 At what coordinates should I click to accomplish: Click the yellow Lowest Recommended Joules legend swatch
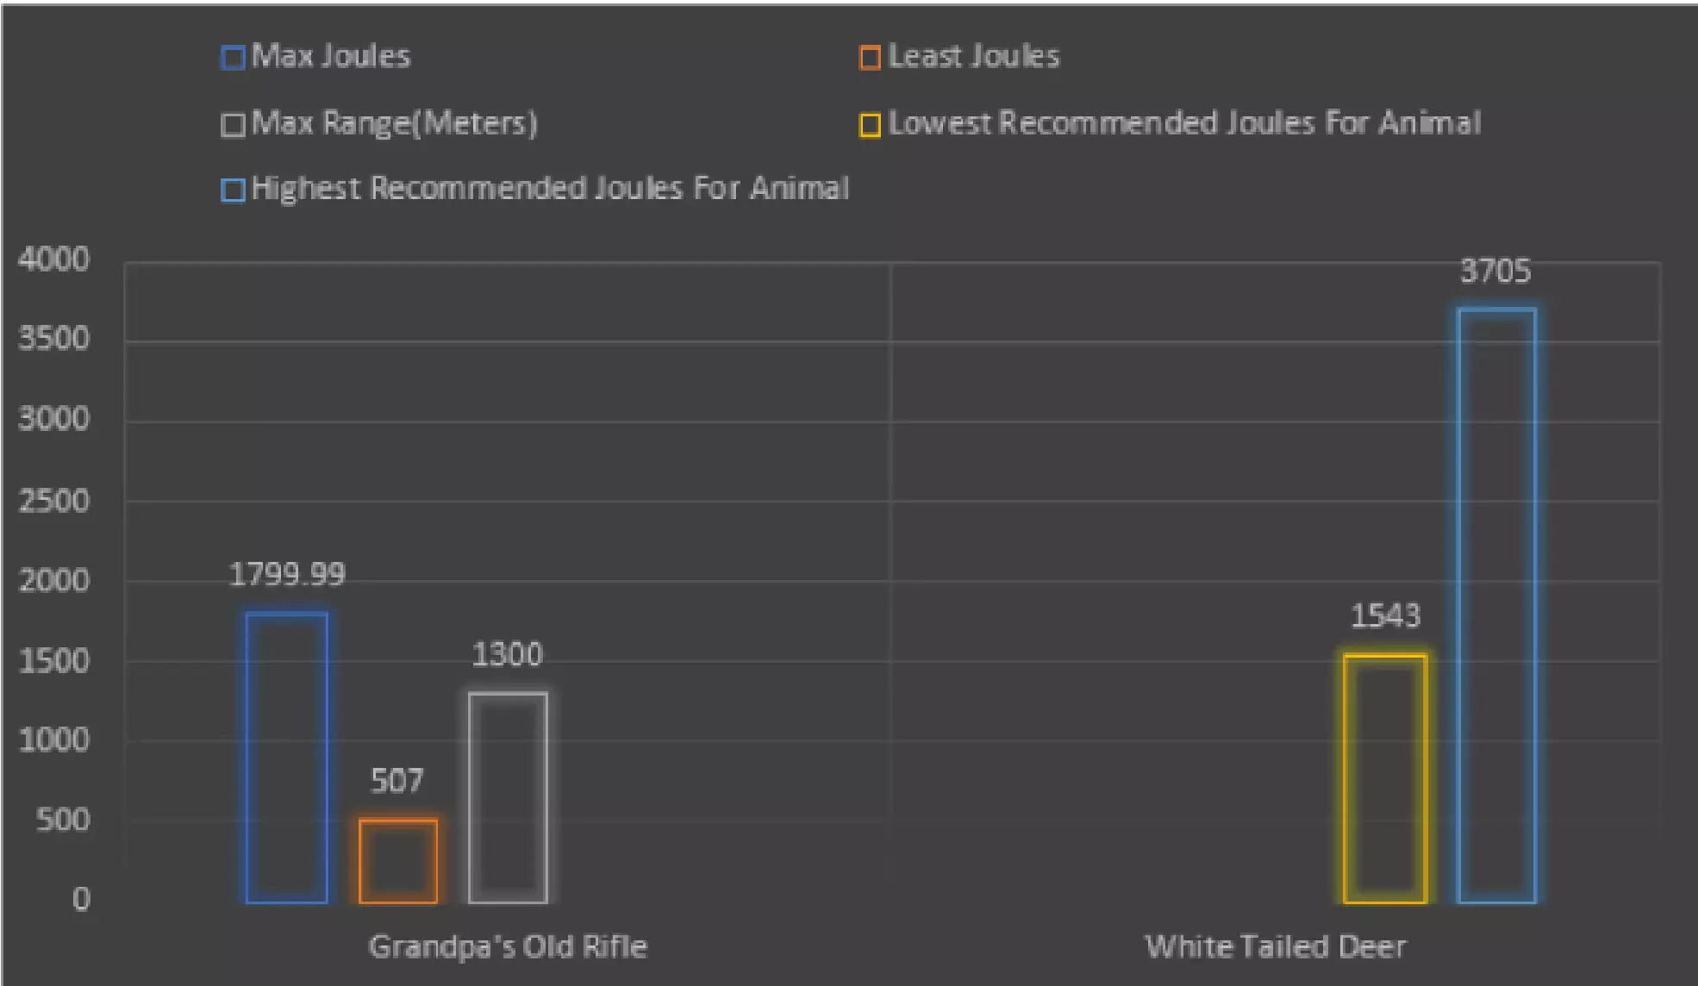870,125
